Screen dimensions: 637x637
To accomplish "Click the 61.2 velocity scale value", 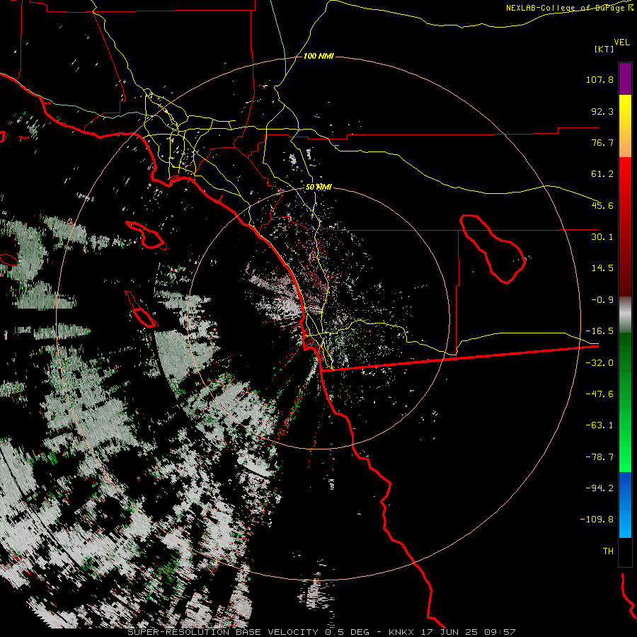I will [x=602, y=174].
